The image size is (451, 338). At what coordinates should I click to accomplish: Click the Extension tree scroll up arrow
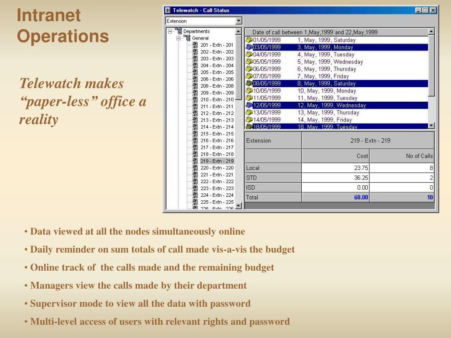tap(238, 31)
